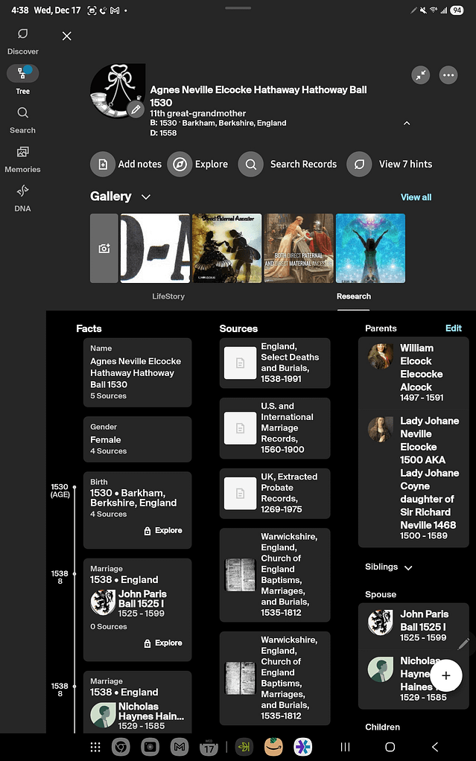Screen dimensions: 476x761
Task: Open Nicholas Haynes in second Marriage fact
Action: (x=138, y=716)
